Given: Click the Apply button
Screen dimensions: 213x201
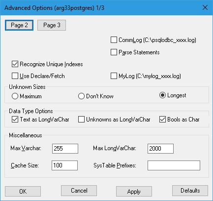Looking at the screenshot, I should pyautogui.click(x=134, y=191).
